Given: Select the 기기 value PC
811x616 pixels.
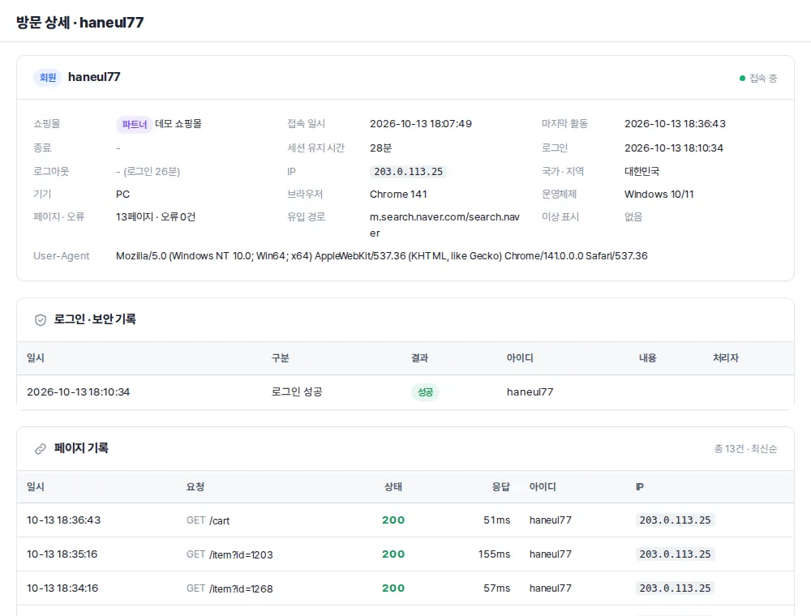Looking at the screenshot, I should (122, 195).
